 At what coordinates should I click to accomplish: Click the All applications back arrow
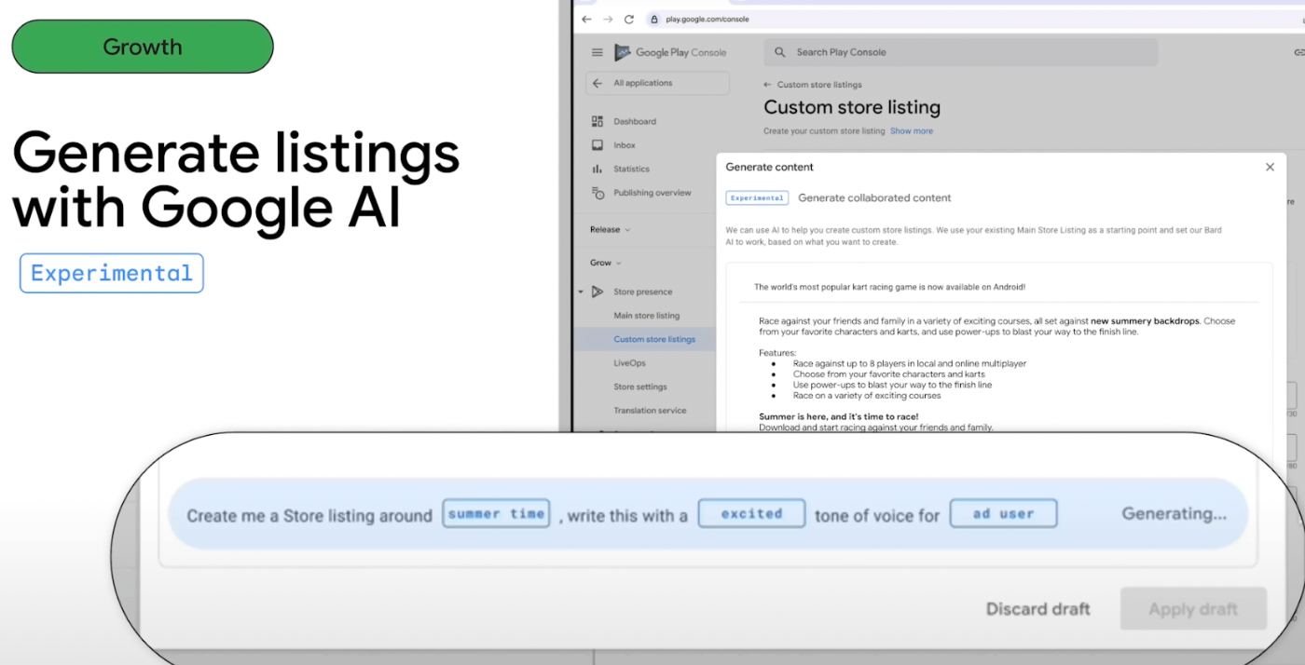(598, 83)
